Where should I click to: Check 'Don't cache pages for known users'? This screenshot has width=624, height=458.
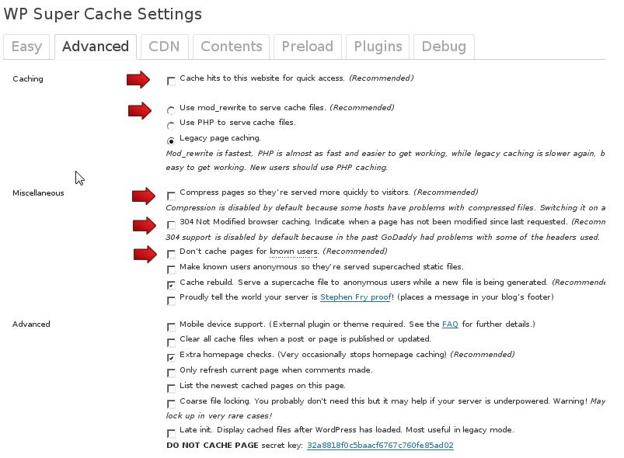[171, 254]
